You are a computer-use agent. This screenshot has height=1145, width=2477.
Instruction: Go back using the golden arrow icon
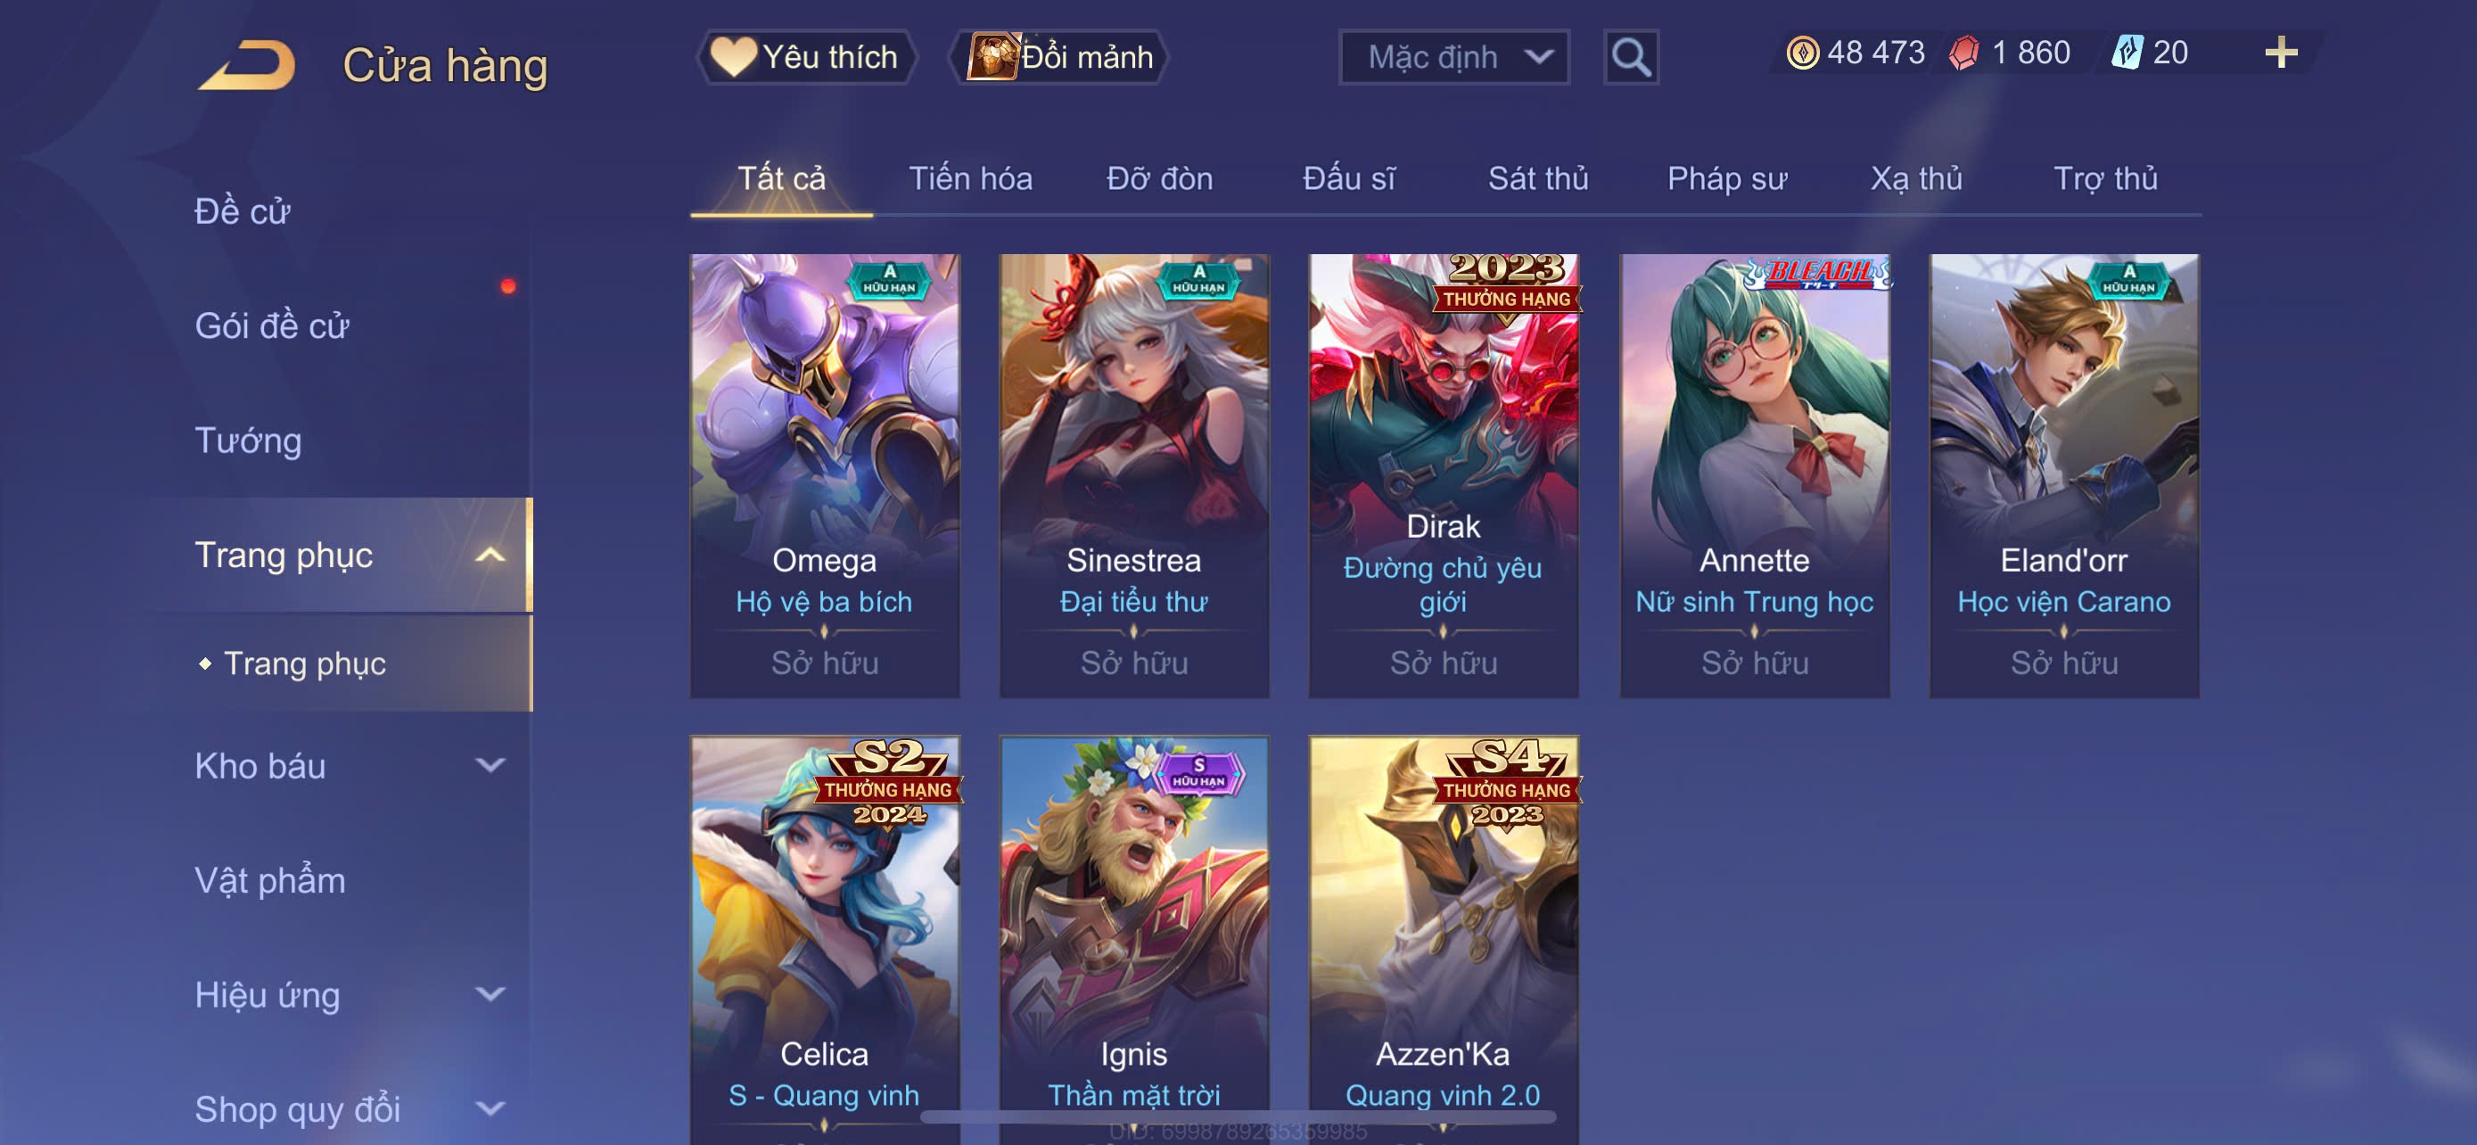coord(246,65)
